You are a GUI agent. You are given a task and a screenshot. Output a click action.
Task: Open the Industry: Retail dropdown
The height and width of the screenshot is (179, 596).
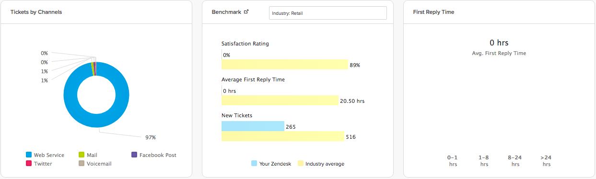point(328,13)
